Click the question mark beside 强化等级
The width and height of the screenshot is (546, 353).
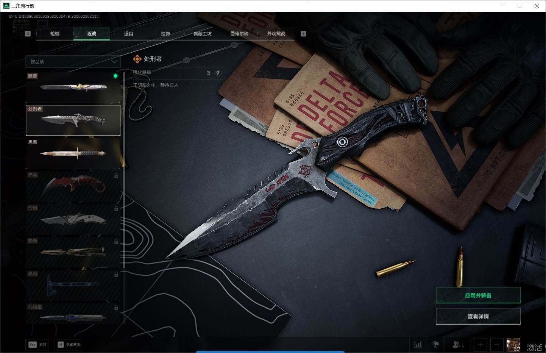coord(218,73)
